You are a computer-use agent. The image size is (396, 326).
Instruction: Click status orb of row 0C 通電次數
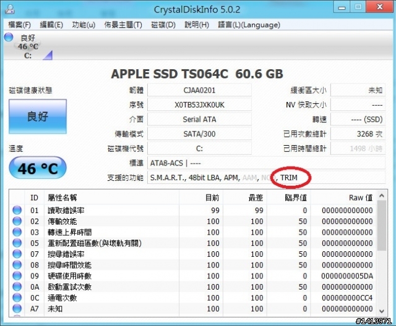(17, 298)
